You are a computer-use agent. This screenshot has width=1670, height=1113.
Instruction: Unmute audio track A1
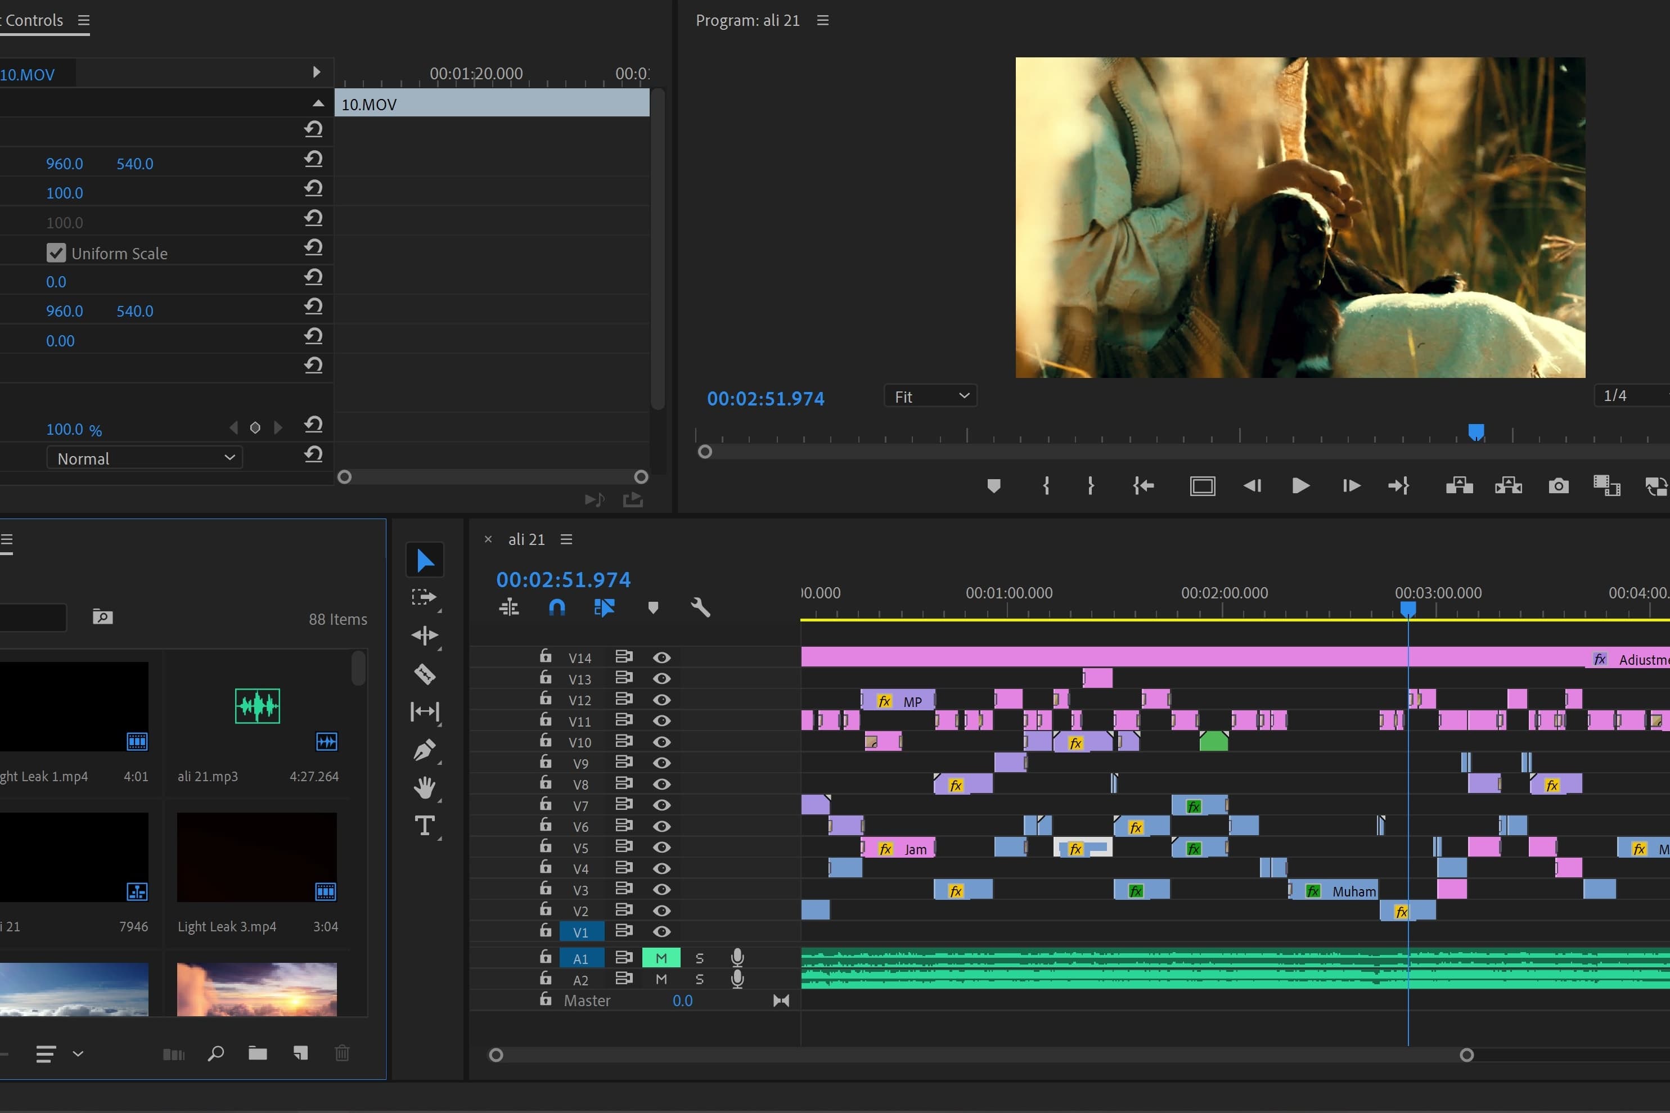661,958
